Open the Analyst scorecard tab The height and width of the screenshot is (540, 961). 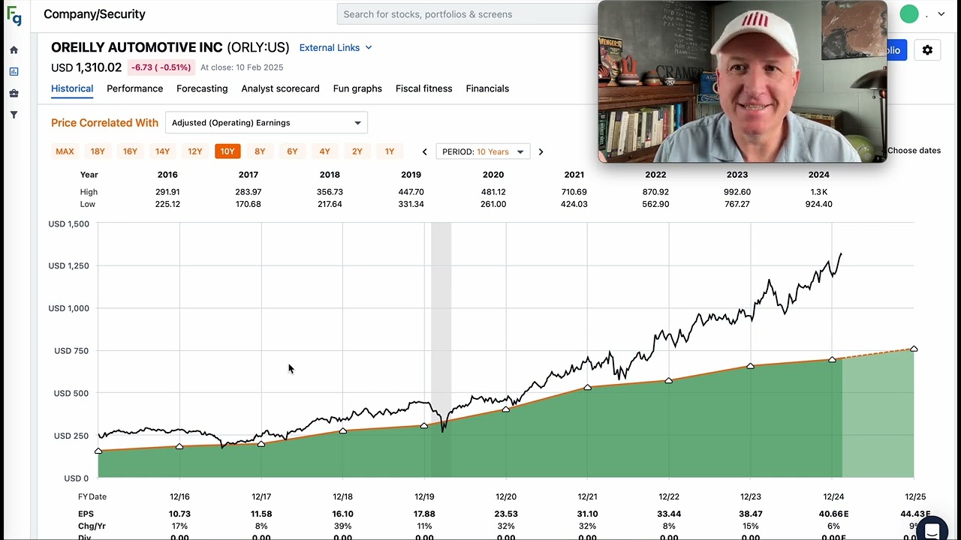pos(280,88)
